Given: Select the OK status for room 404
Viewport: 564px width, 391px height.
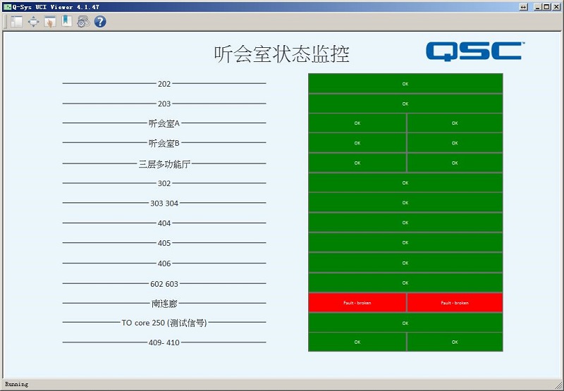Looking at the screenshot, I should [x=405, y=223].
